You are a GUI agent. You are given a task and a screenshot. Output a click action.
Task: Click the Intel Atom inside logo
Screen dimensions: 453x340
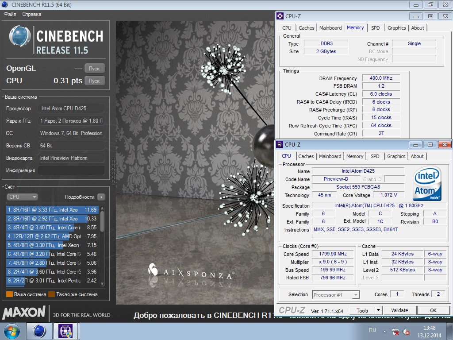427,184
